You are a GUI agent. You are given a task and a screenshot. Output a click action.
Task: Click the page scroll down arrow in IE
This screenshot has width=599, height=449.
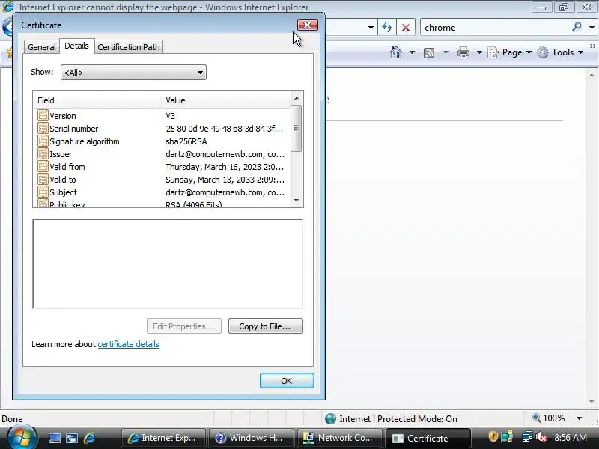(x=592, y=402)
